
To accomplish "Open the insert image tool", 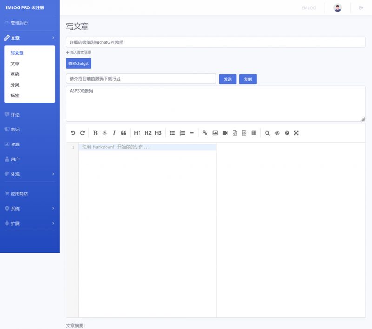I will [214, 133].
